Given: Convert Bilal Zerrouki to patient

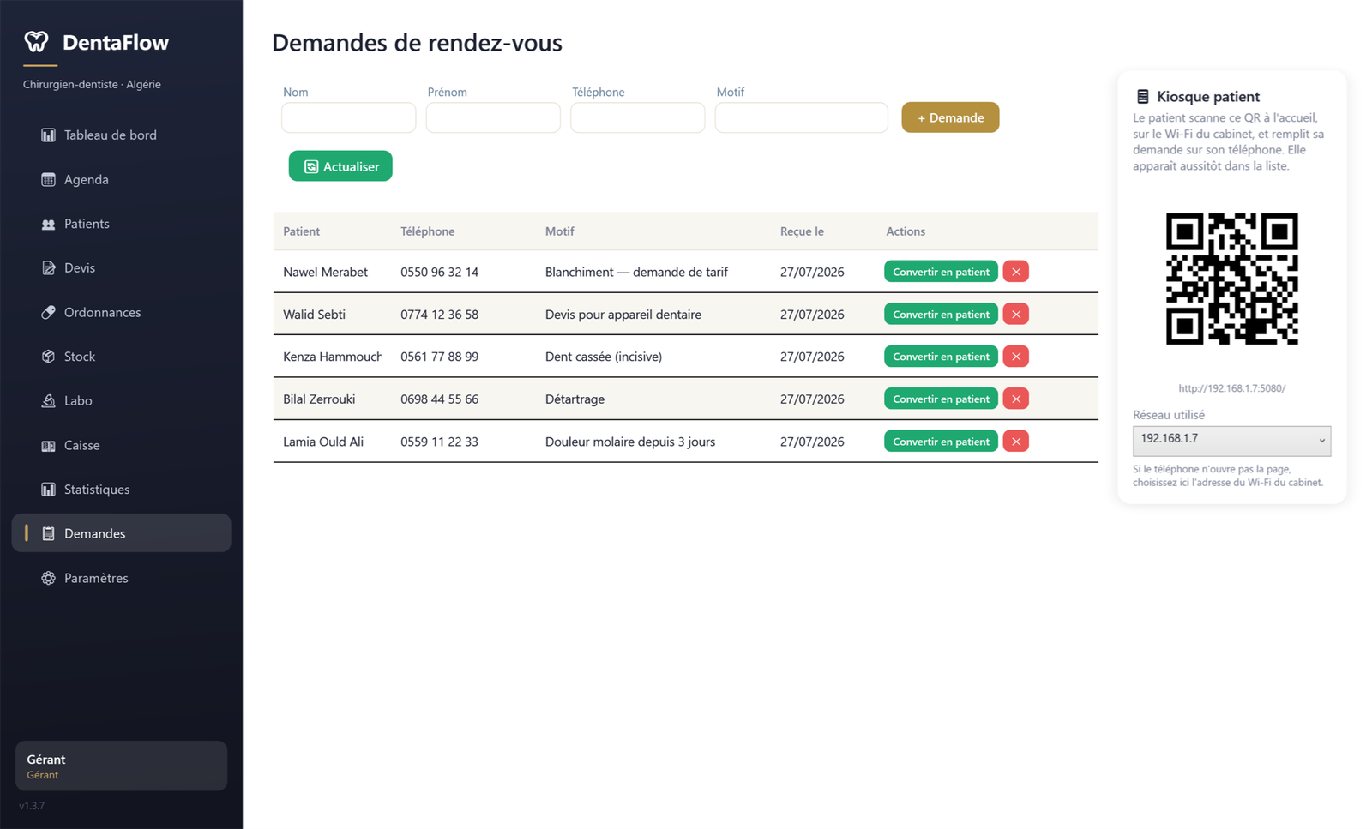Looking at the screenshot, I should coord(941,399).
